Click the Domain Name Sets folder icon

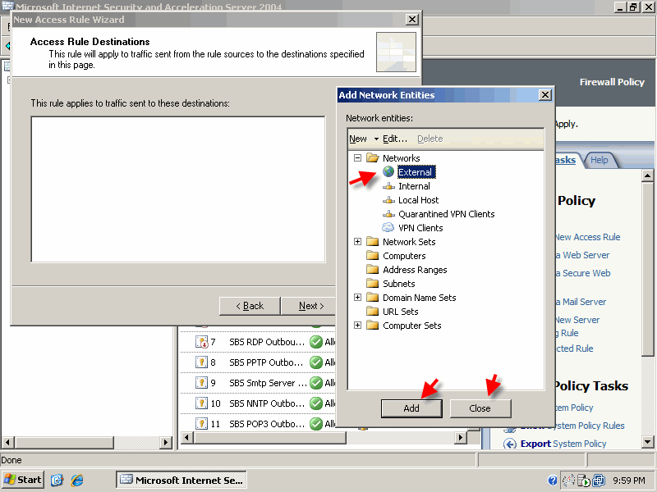tap(372, 297)
